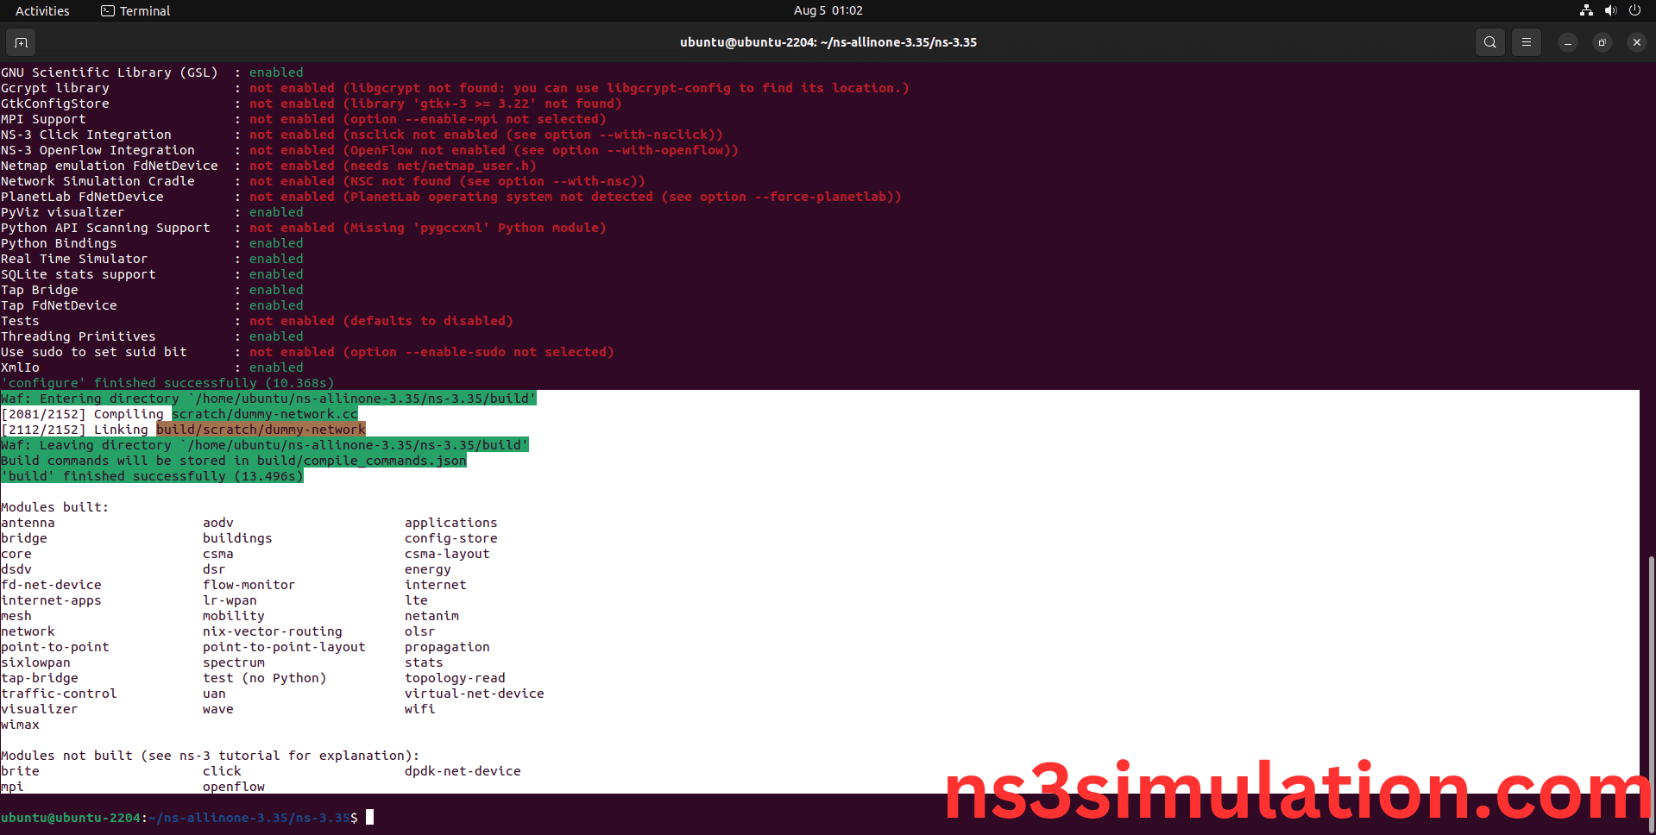The height and width of the screenshot is (835, 1656).
Task: Open the clock showing Aug 5 01:02
Action: click(x=828, y=10)
